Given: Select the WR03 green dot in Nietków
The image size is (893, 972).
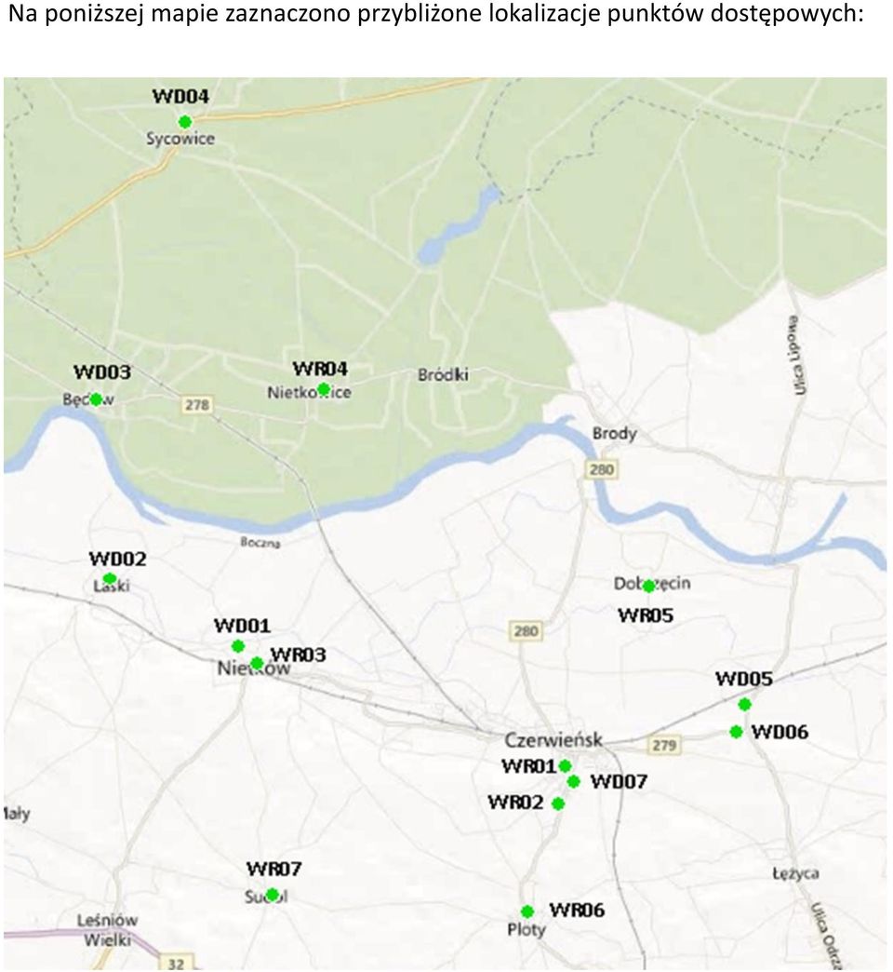Looking at the screenshot, I should pyautogui.click(x=257, y=664).
